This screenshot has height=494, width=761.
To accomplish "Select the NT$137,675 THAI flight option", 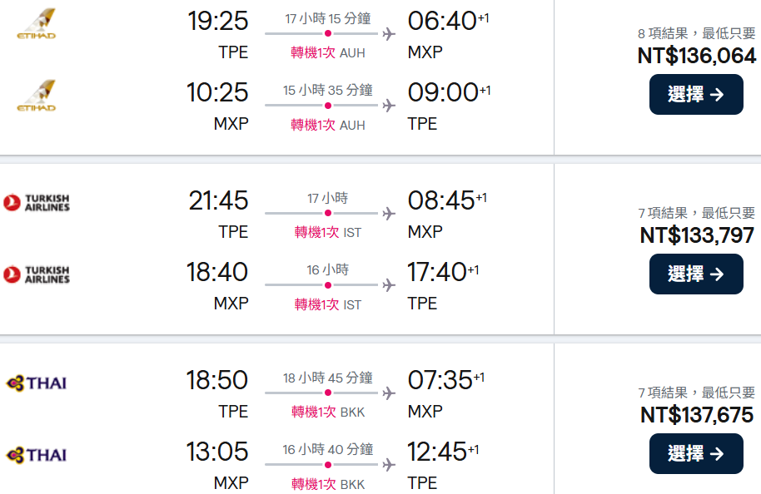I will 695,453.
